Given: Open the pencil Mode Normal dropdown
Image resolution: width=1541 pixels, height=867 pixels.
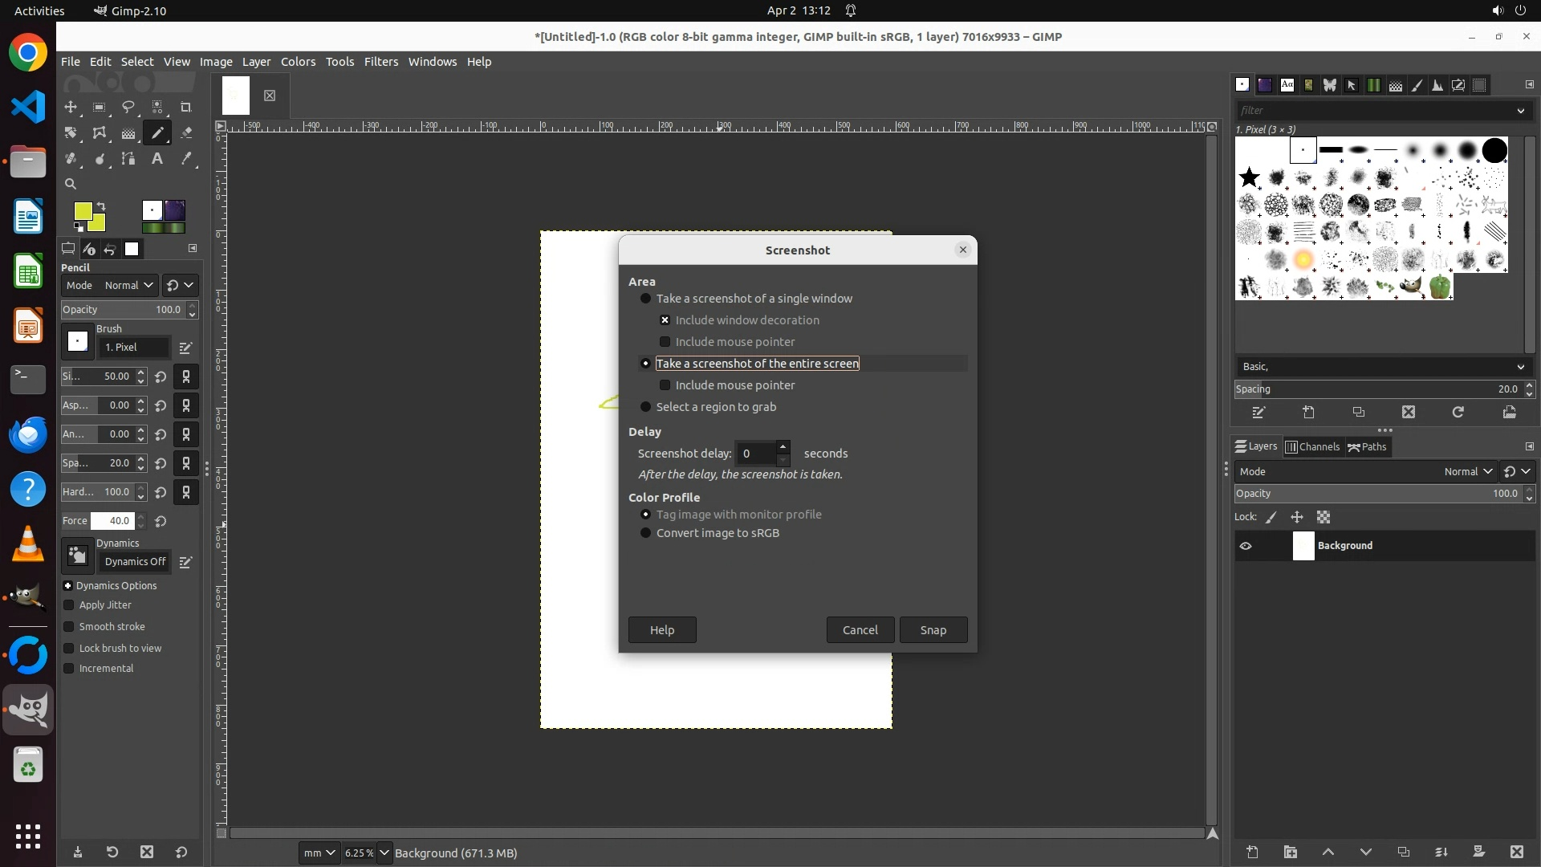Looking at the screenshot, I should pyautogui.click(x=128, y=285).
